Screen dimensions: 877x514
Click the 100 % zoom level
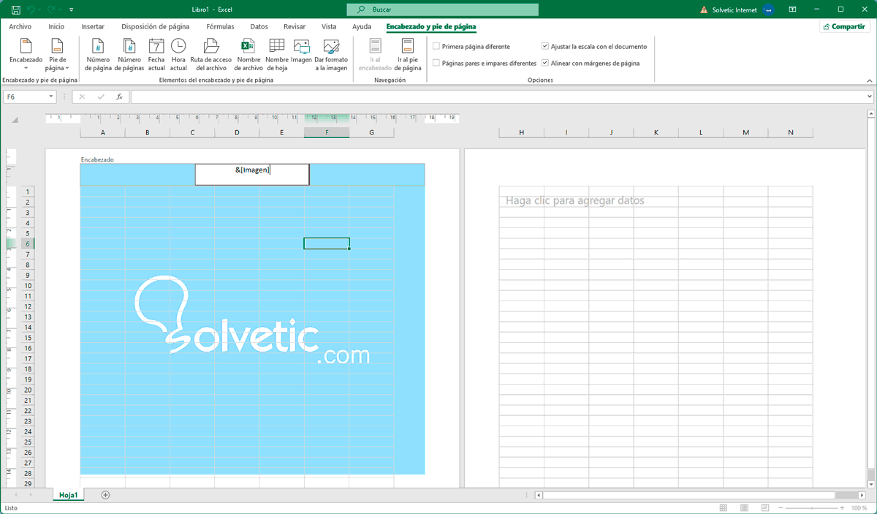click(x=859, y=507)
